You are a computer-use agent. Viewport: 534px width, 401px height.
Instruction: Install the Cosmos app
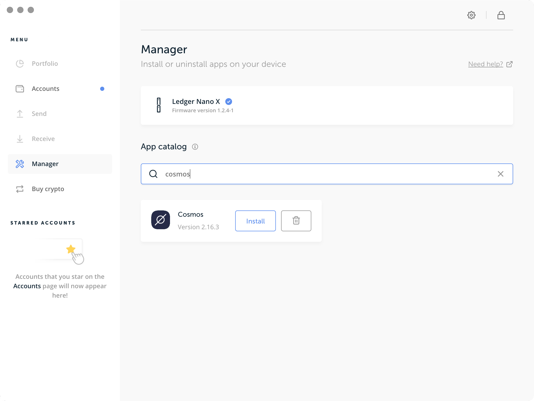tap(256, 221)
